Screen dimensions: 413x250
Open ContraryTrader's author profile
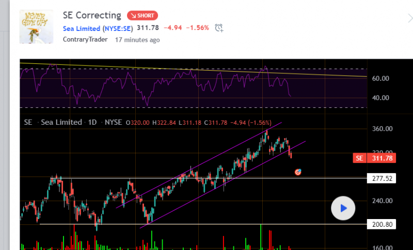(86, 39)
